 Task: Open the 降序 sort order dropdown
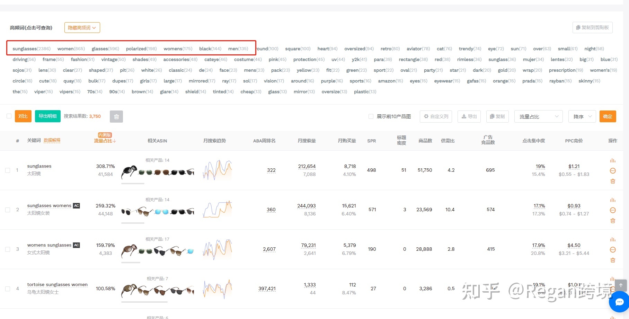pyautogui.click(x=582, y=117)
